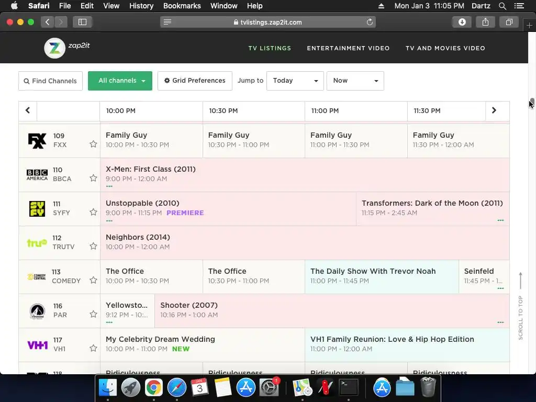Open the Trash in the Dock
Viewport: 536px width, 402px height.
[428, 387]
